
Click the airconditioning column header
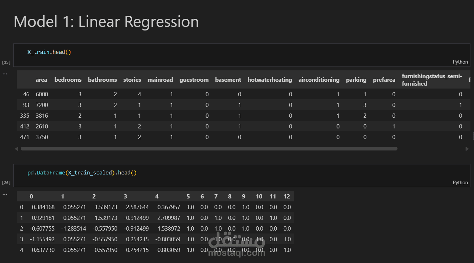coord(319,80)
